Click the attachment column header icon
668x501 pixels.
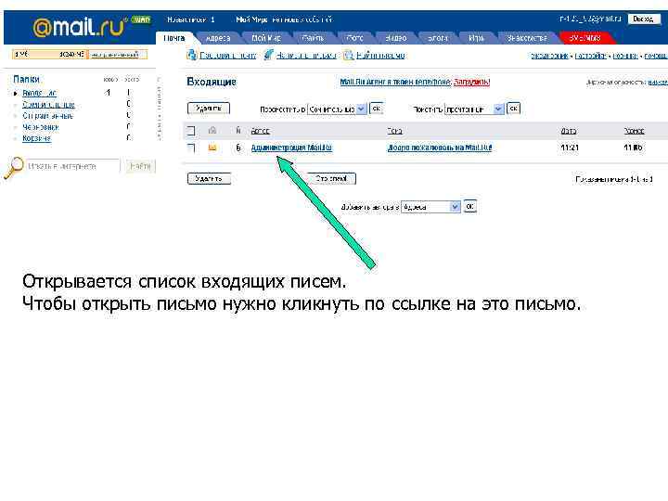[238, 131]
